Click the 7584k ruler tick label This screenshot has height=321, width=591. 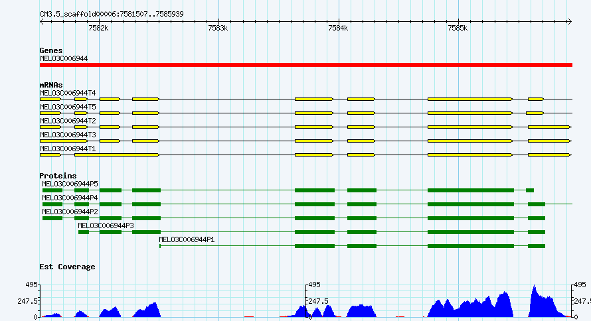pos(338,29)
